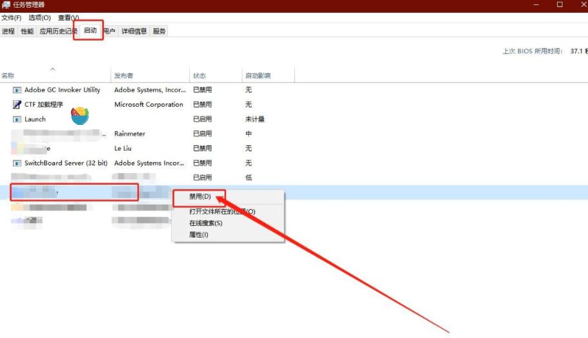The width and height of the screenshot is (588, 338).
Task: Open the 文件(F) menu
Action: coord(11,18)
